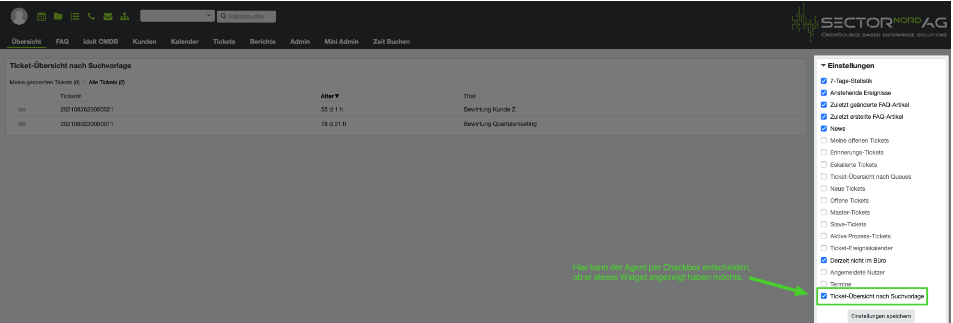Click the flag marker of ticket 2021082620000021
The image size is (953, 323).
(22, 109)
